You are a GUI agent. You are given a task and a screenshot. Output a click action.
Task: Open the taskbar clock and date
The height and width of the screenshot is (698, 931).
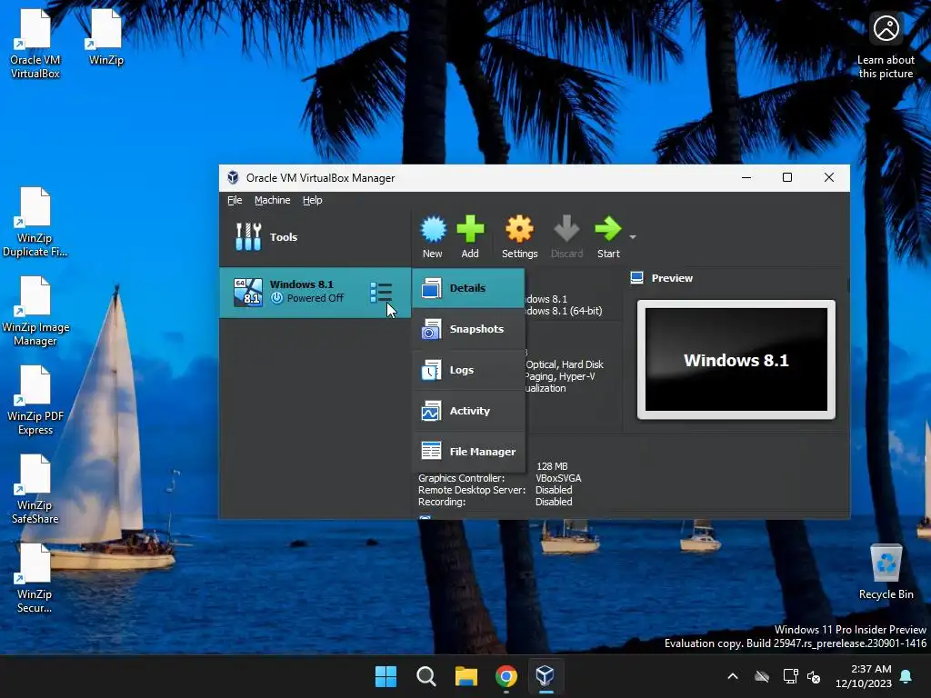point(864,676)
